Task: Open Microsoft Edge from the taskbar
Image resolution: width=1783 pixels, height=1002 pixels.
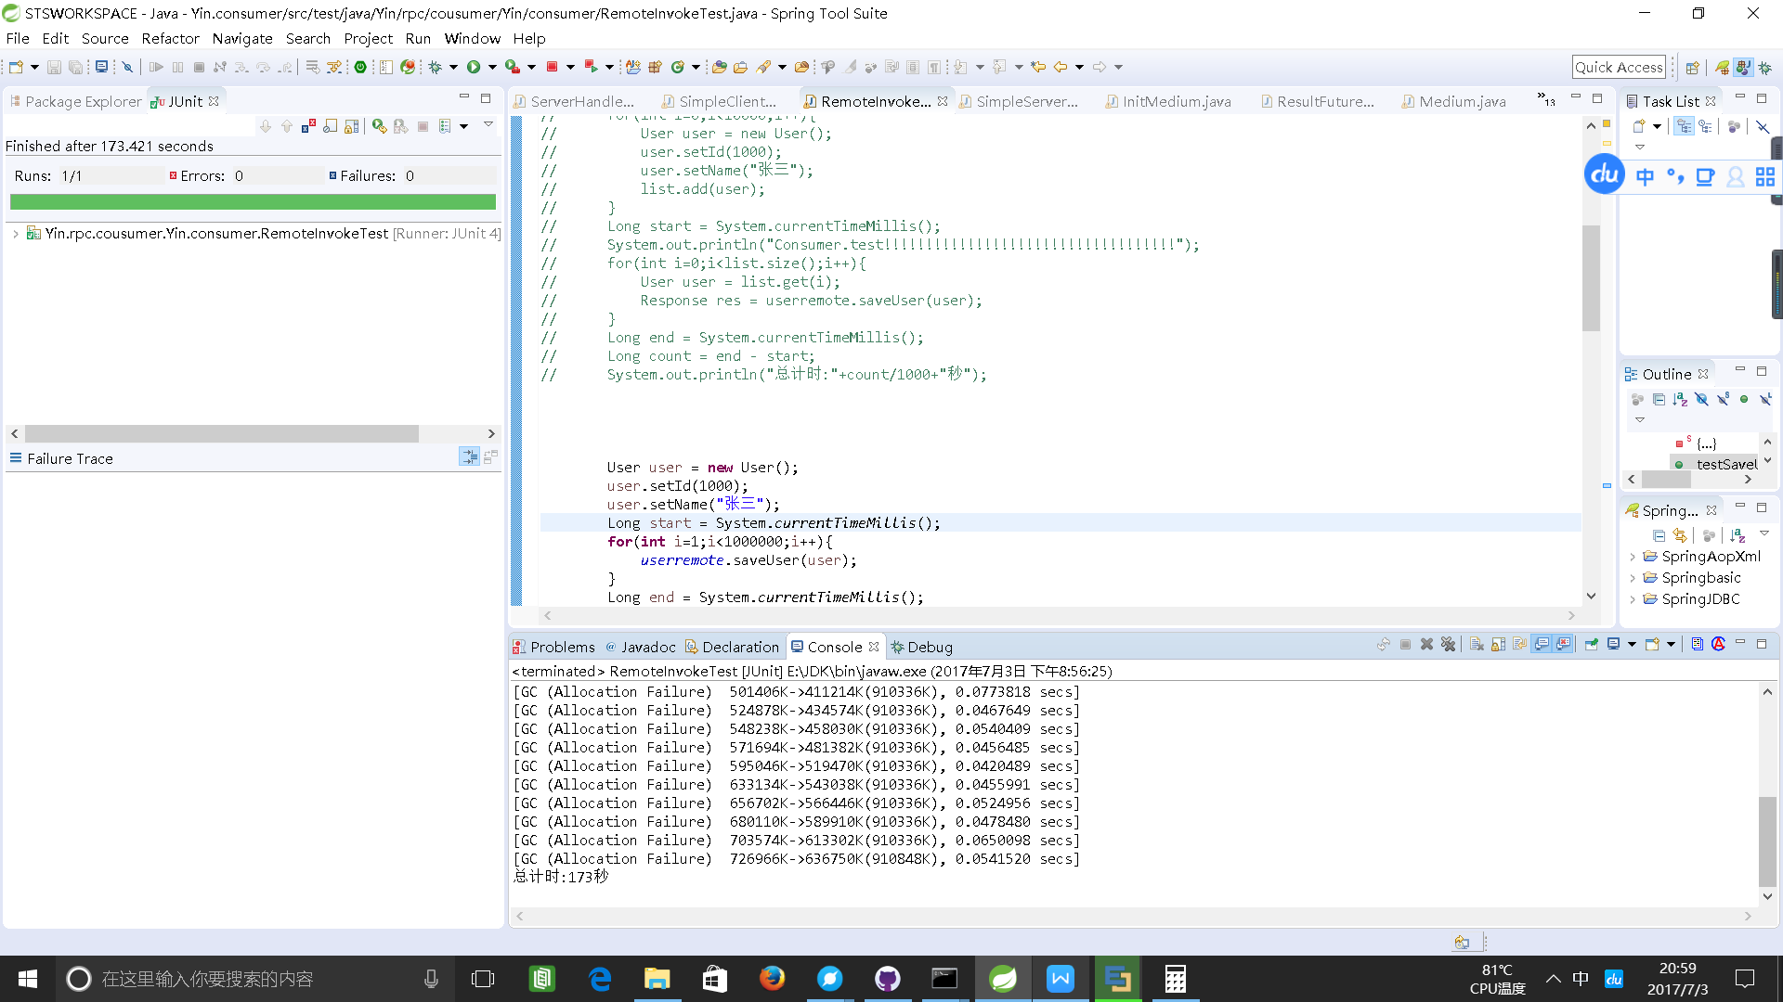Action: pyautogui.click(x=600, y=979)
